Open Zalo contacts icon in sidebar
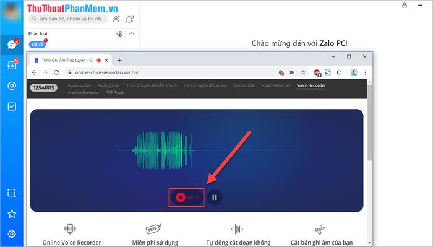433x247 pixels. click(x=12, y=65)
